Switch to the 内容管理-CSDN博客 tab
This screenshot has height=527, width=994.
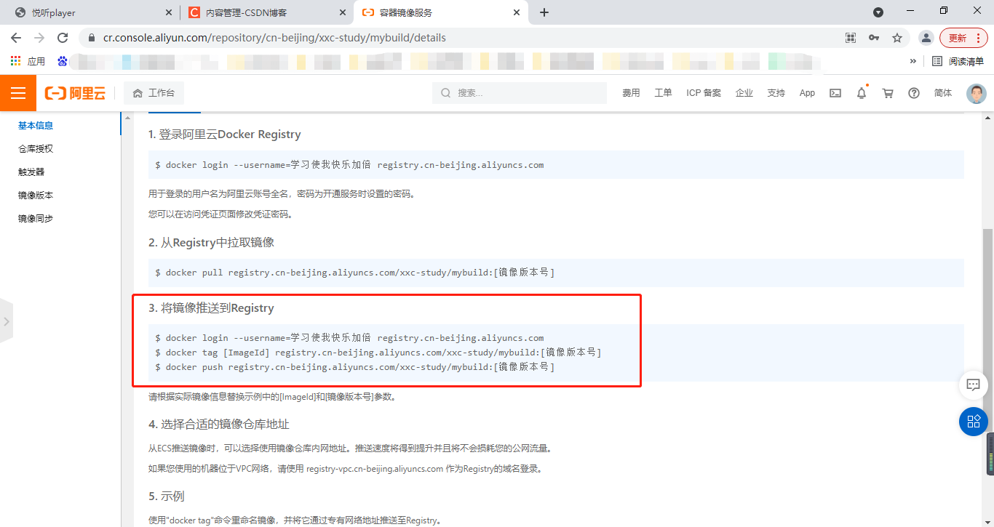pyautogui.click(x=266, y=12)
